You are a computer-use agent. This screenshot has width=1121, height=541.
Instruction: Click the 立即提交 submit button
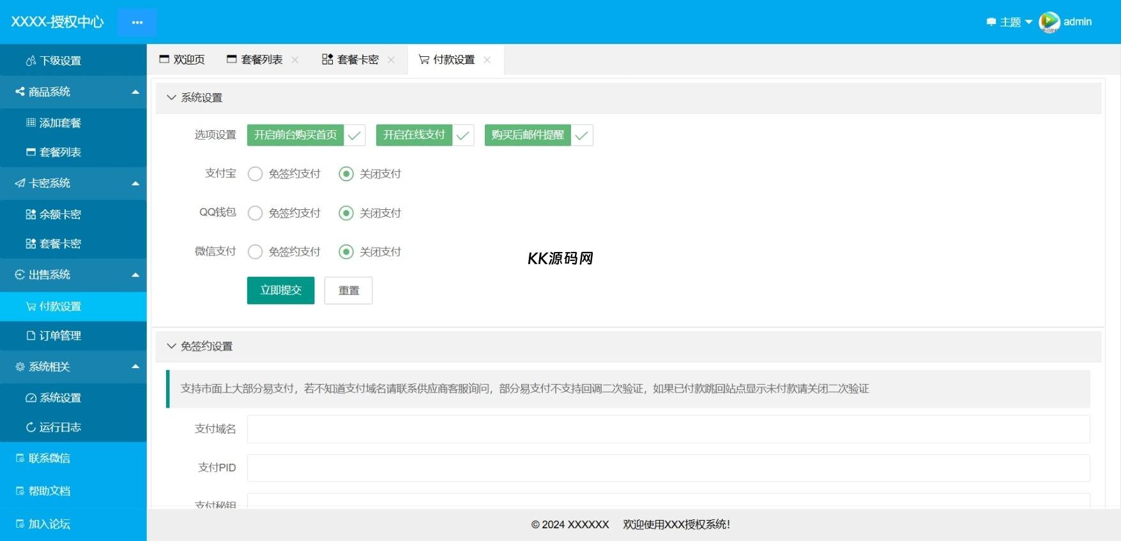(280, 290)
